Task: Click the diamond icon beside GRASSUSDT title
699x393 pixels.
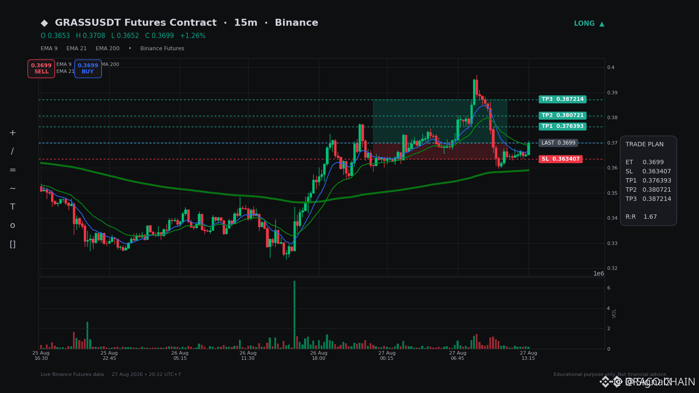Action: pyautogui.click(x=44, y=23)
